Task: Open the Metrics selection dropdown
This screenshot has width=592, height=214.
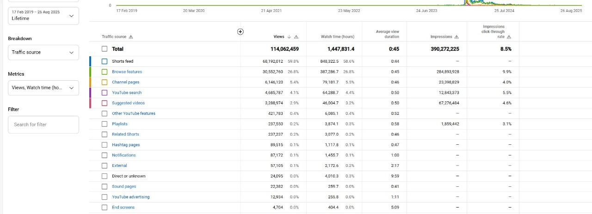Action: tap(43, 88)
